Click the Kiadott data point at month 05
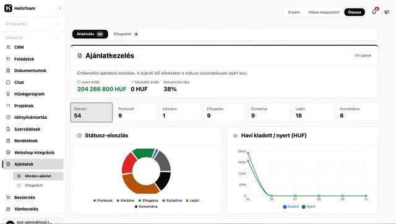 (x=248, y=153)
